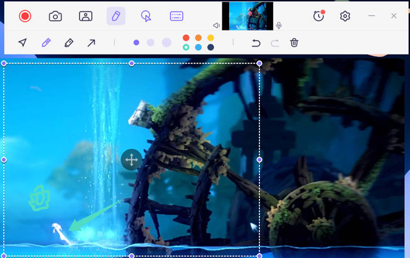Pick the light blue color swatch
The image size is (410, 258).
pos(199,47)
